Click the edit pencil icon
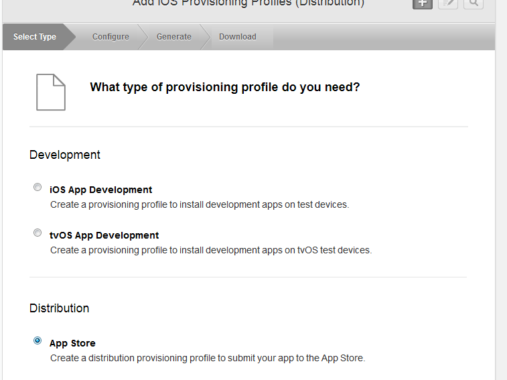507x380 pixels. tap(447, 3)
